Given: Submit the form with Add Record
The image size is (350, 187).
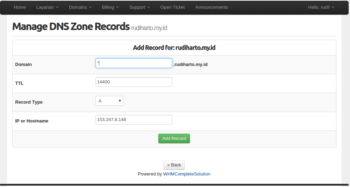Looking at the screenshot, I should pos(174,139).
